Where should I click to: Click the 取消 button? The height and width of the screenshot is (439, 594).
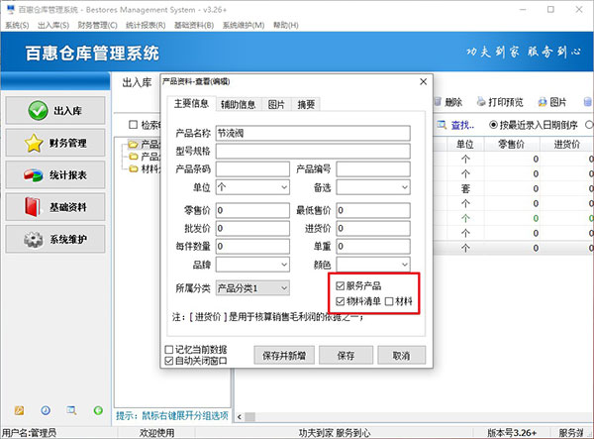coord(402,355)
